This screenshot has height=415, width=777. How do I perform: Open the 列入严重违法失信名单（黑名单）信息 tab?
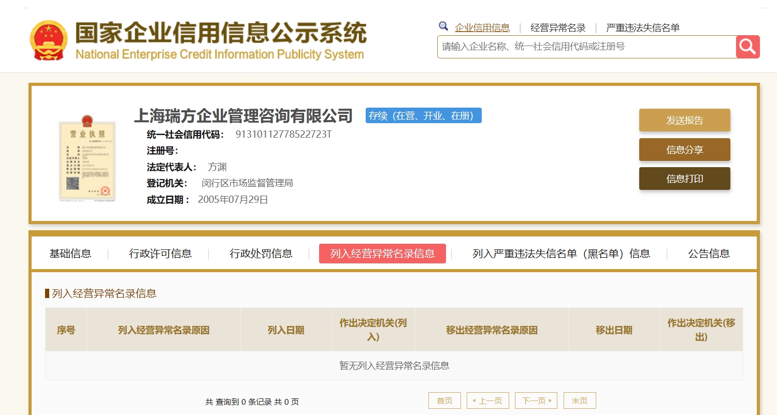point(561,254)
